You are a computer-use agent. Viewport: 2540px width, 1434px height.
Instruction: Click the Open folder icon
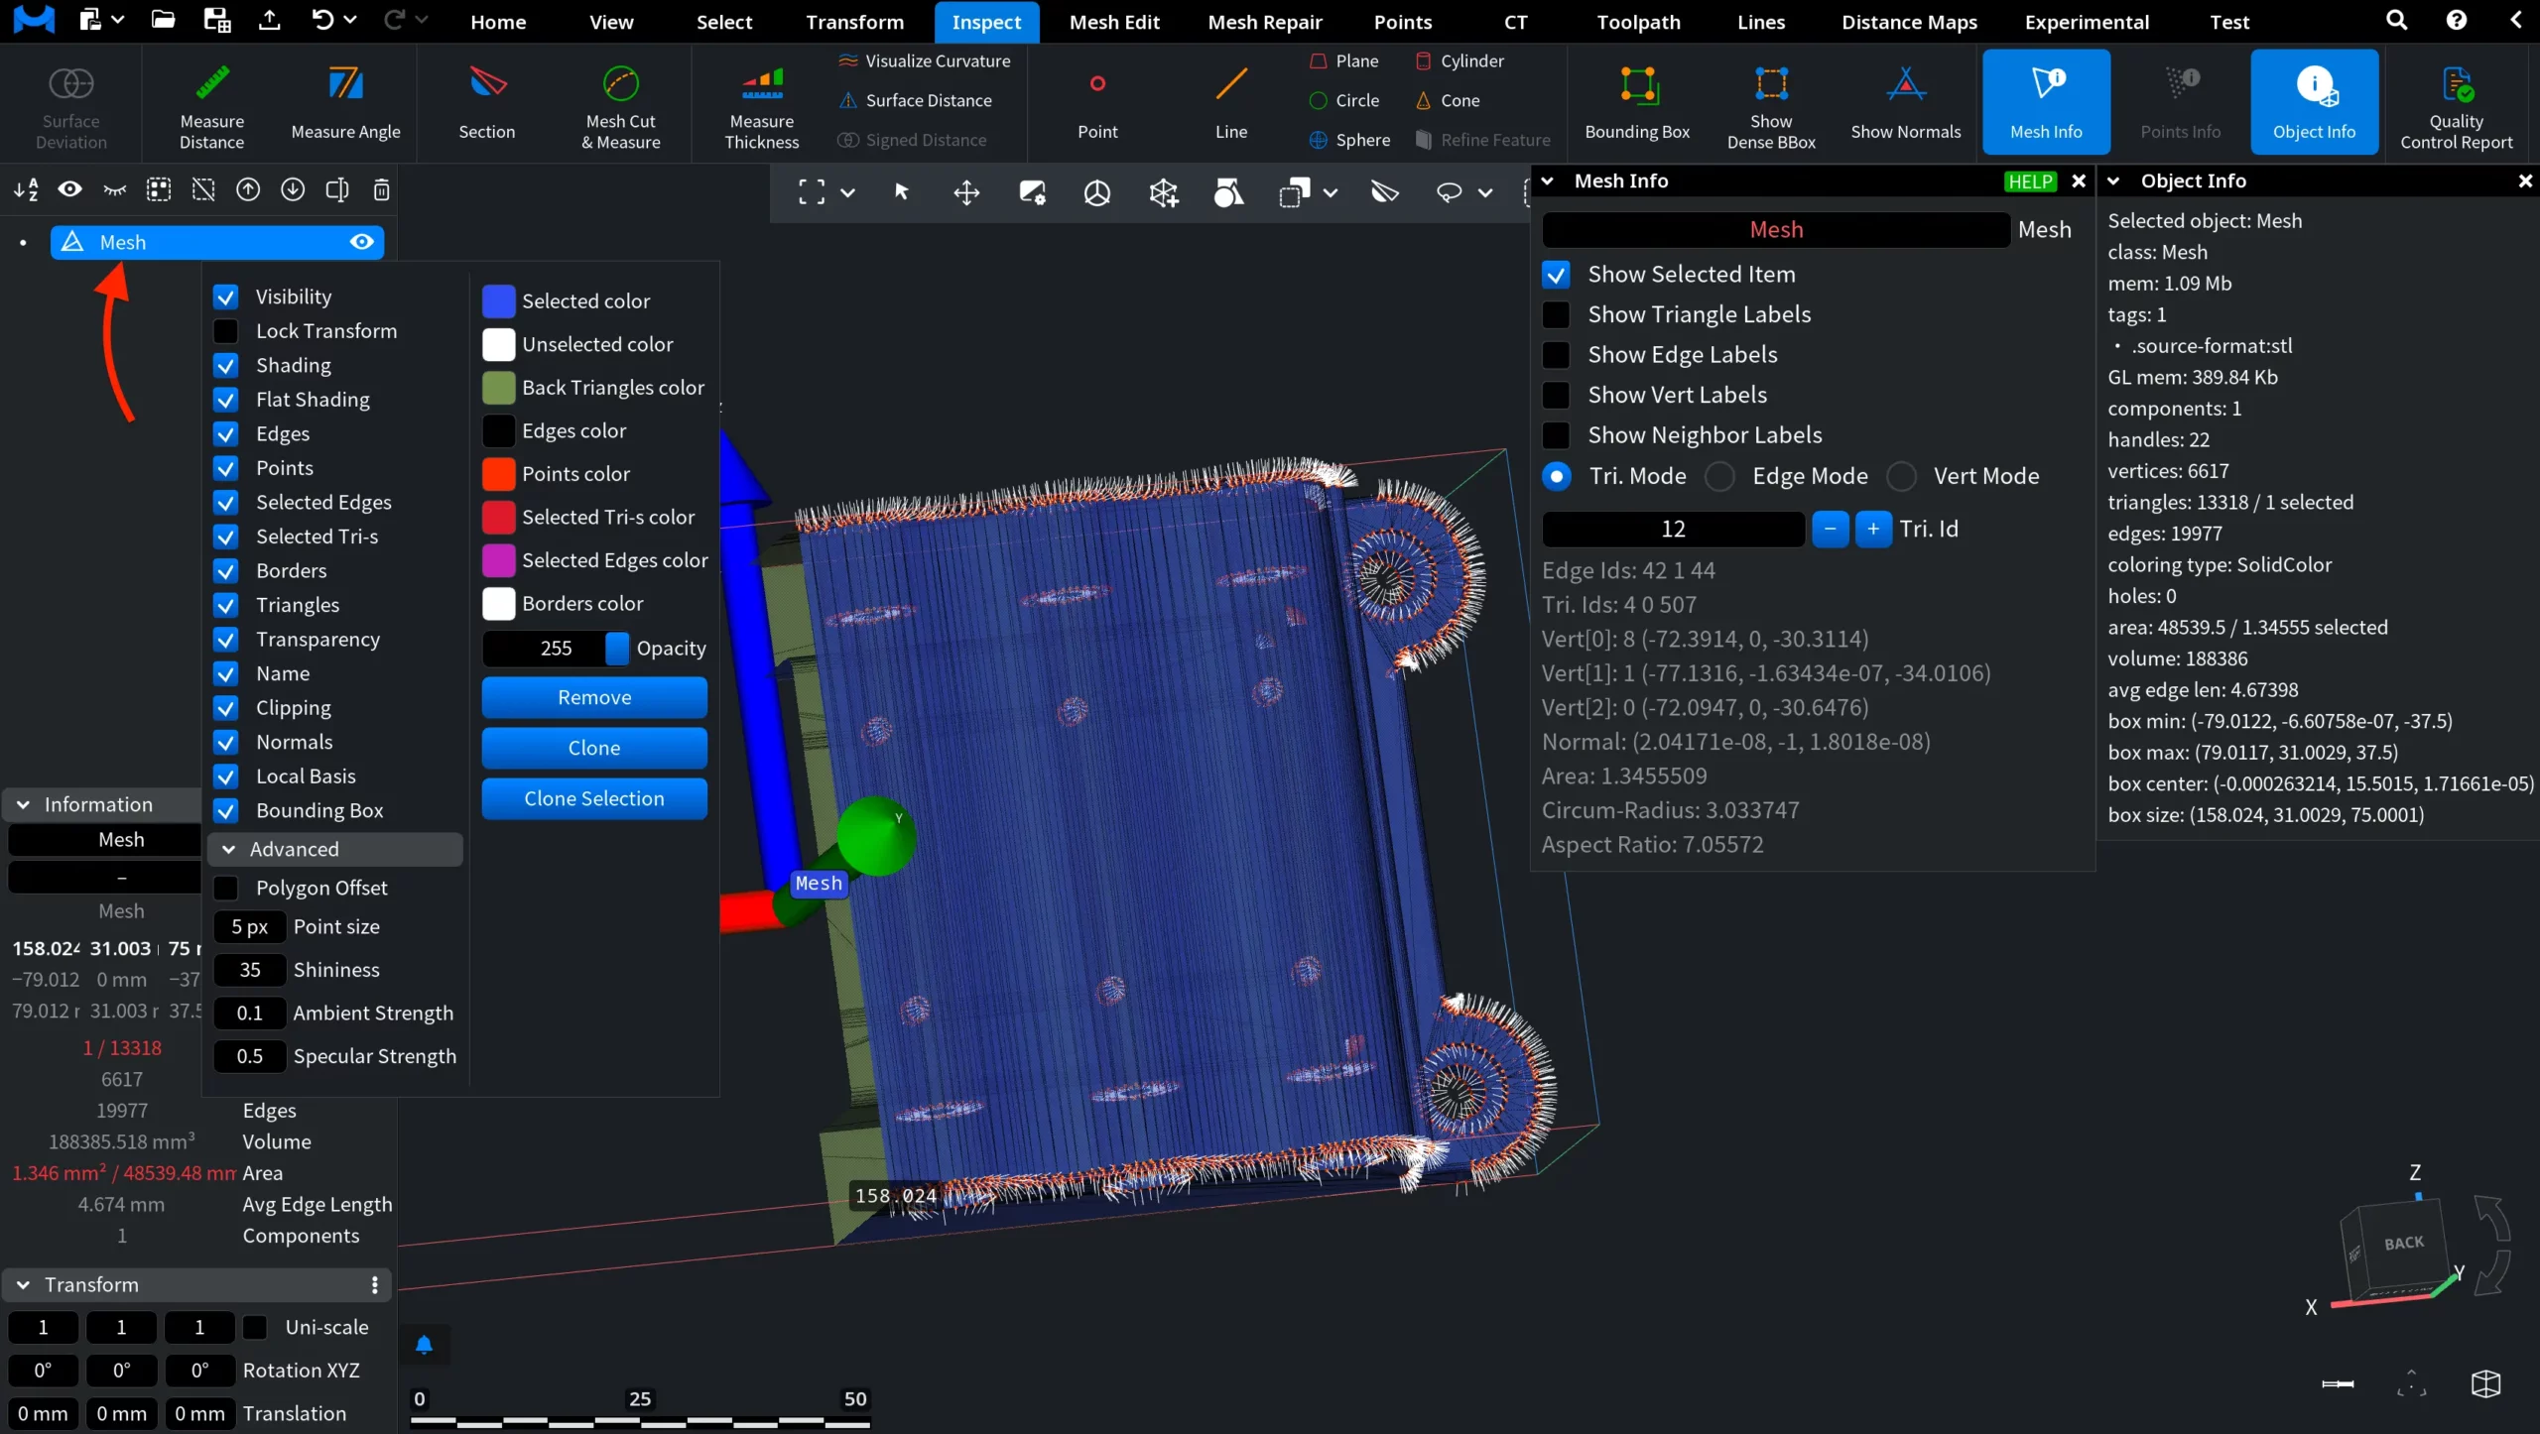click(x=163, y=20)
